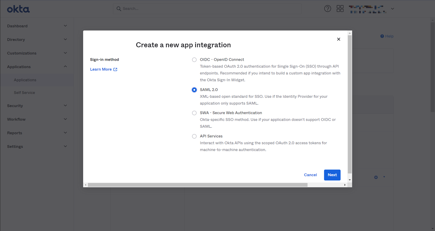Click the external link icon beside Learn More
The width and height of the screenshot is (435, 231).
115,69
